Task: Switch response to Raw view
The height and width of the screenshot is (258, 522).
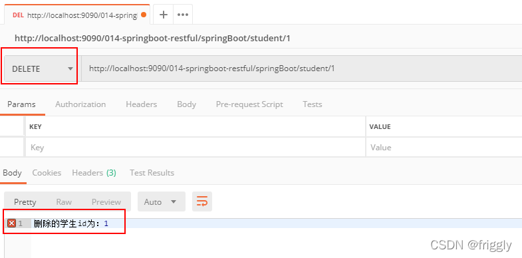Action: pos(64,201)
